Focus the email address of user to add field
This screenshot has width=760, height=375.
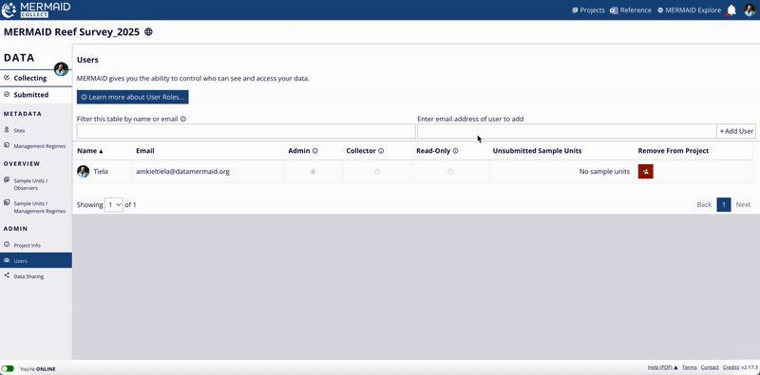point(566,131)
